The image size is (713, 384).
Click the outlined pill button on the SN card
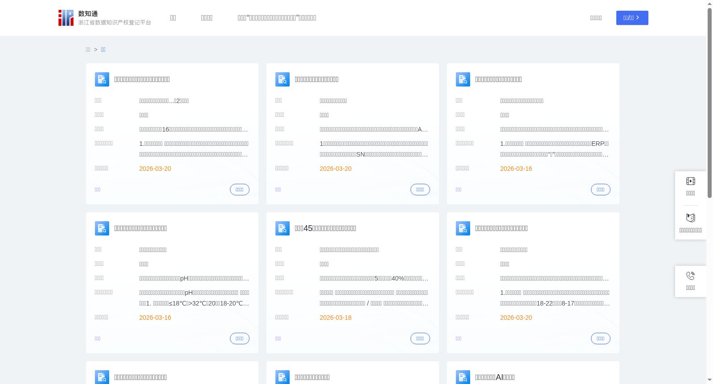click(x=420, y=190)
